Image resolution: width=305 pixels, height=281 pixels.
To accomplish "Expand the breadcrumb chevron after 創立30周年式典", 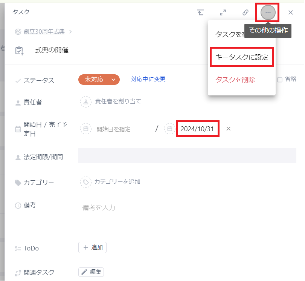I will pos(70,32).
